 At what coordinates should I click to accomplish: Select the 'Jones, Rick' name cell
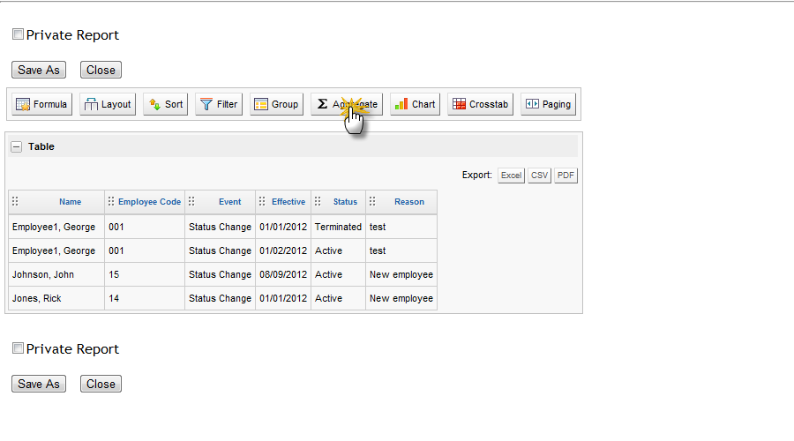tap(56, 298)
